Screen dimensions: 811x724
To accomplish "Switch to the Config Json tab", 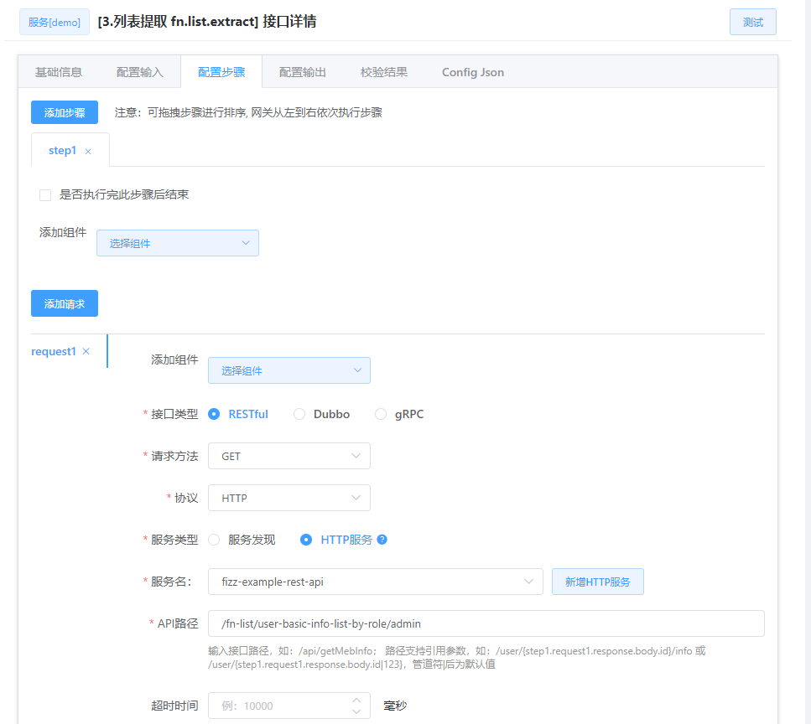I will [472, 72].
